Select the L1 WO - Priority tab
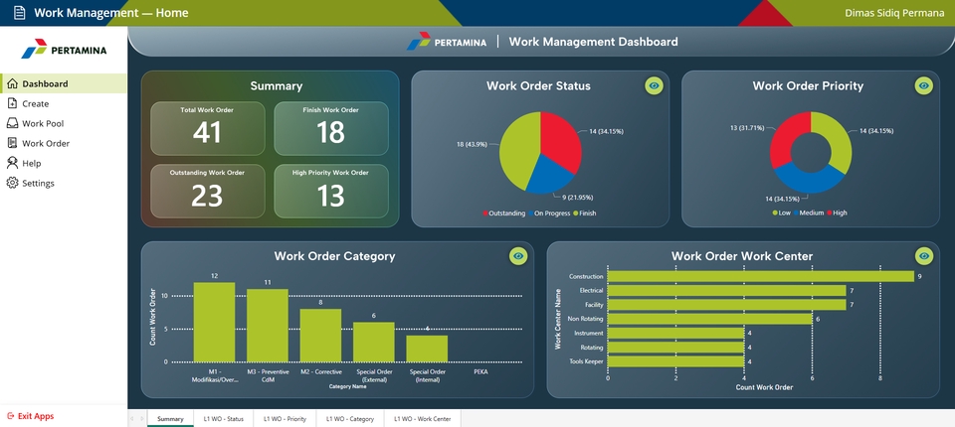 pyautogui.click(x=286, y=419)
